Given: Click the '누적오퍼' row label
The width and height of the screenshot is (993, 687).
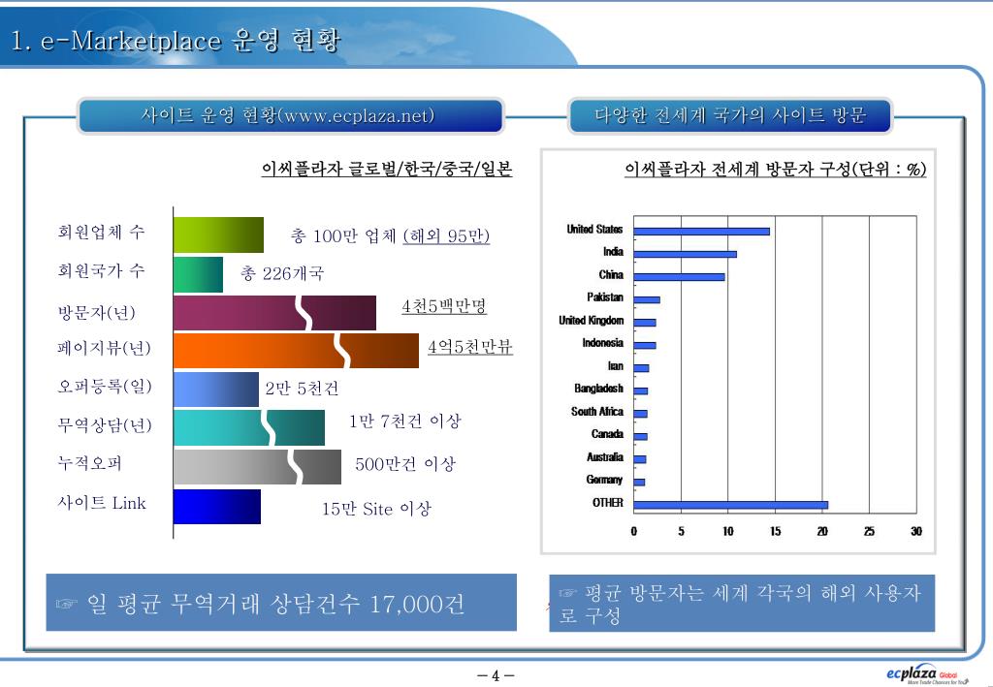Looking at the screenshot, I should point(89,463).
